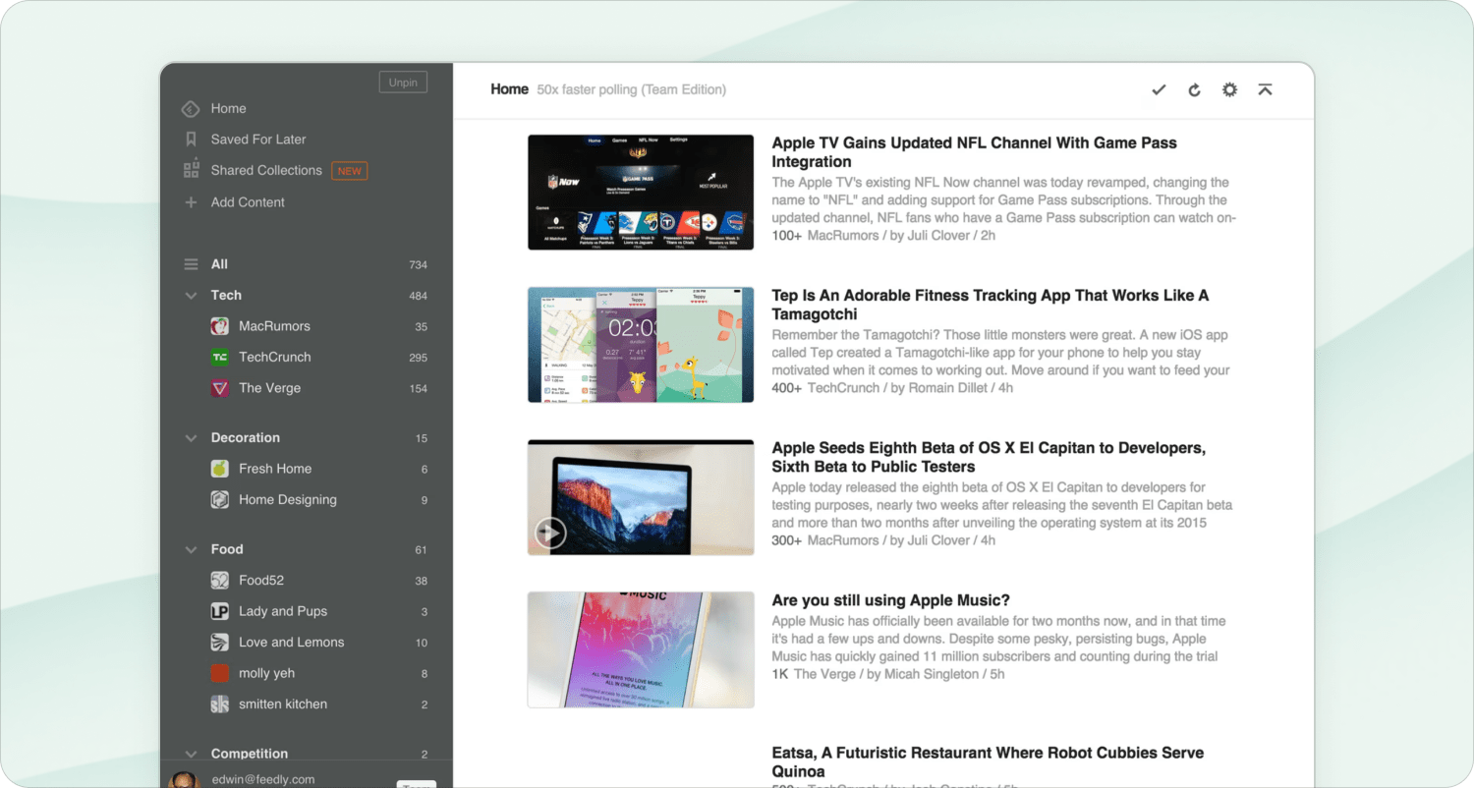Click the Apple Music phone thumbnail

pyautogui.click(x=641, y=649)
